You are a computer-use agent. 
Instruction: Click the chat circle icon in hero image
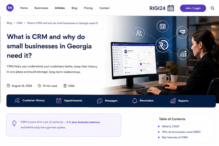(182, 33)
